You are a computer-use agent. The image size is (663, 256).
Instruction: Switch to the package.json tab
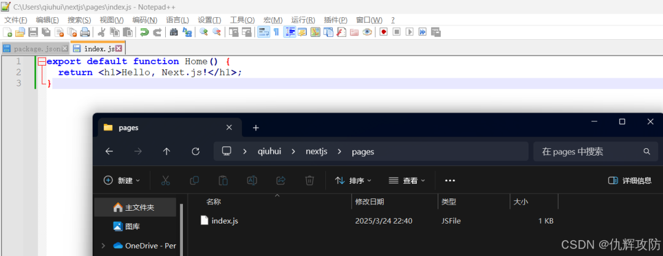(x=35, y=48)
